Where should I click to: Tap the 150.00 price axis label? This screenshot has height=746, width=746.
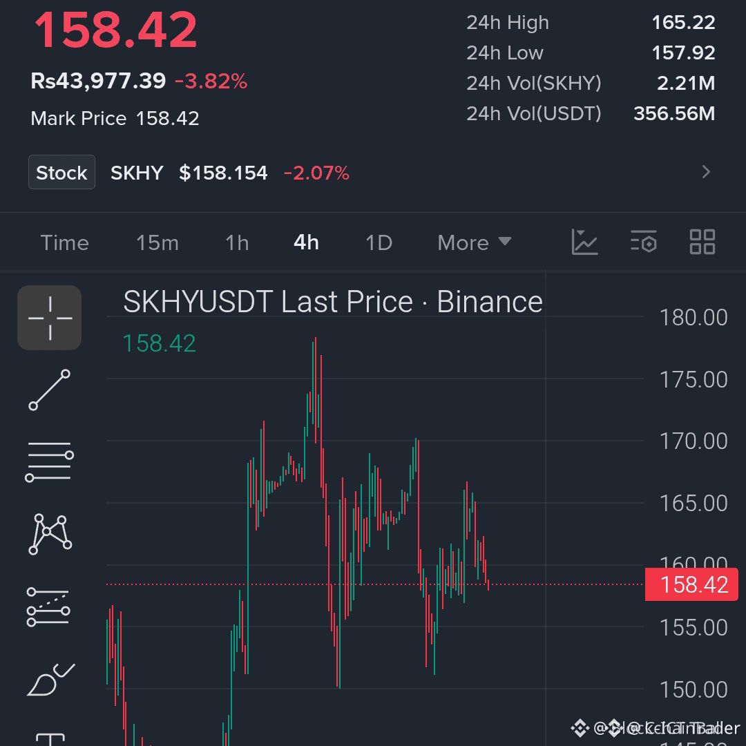(694, 689)
